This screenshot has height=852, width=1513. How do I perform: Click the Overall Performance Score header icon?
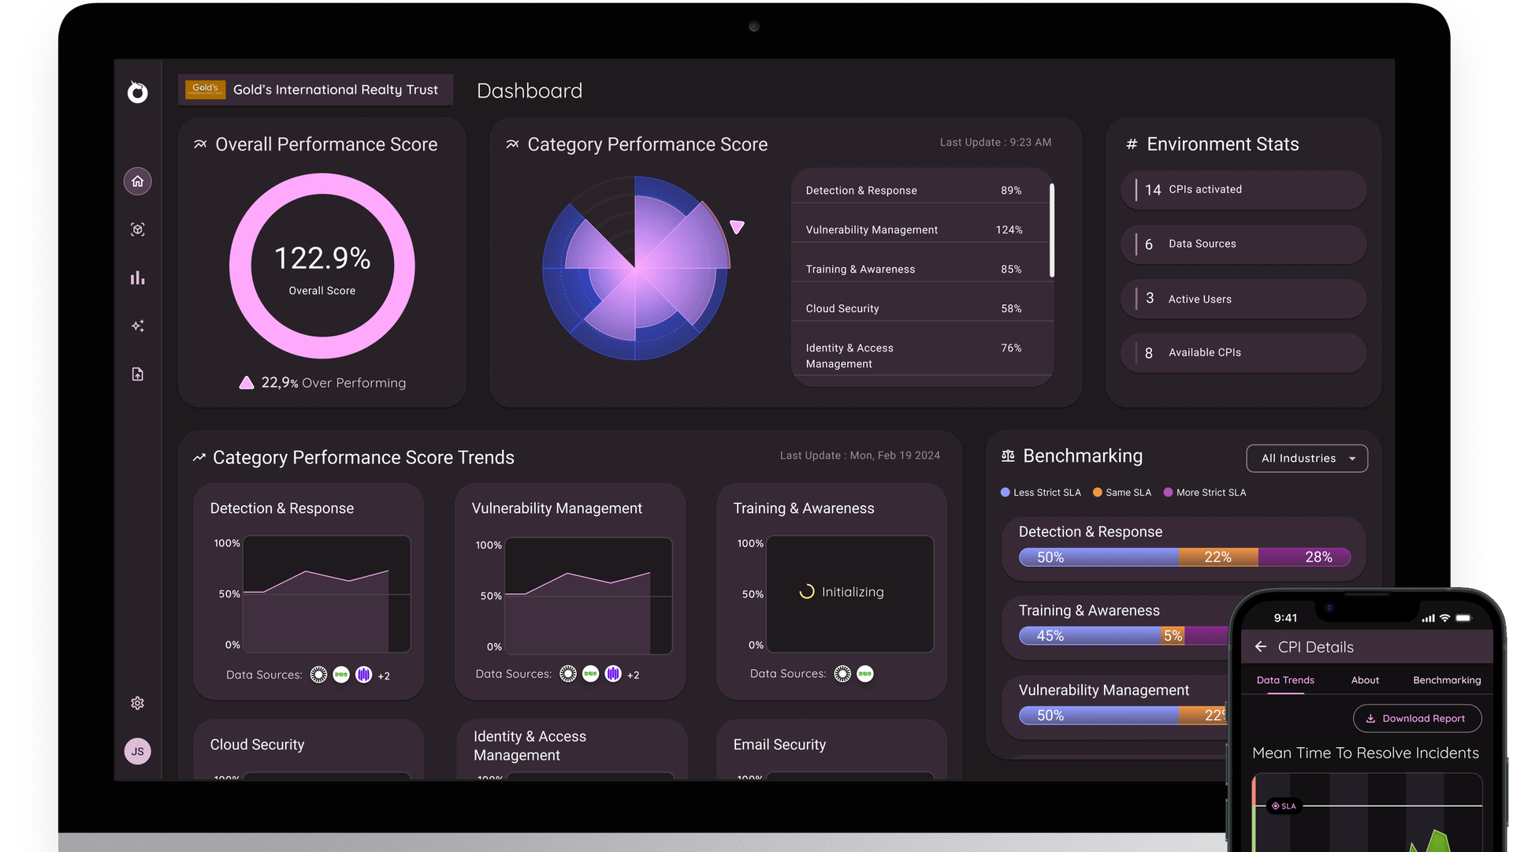(x=200, y=144)
